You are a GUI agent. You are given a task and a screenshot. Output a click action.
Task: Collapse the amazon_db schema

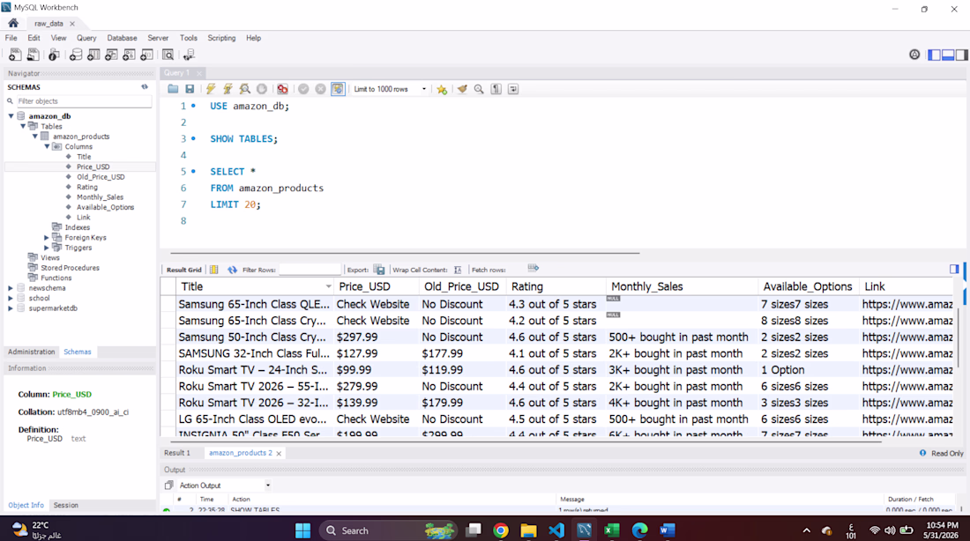(x=11, y=115)
